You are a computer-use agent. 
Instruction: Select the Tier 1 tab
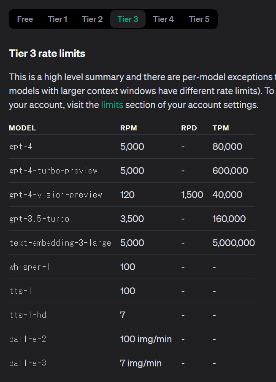click(x=57, y=19)
